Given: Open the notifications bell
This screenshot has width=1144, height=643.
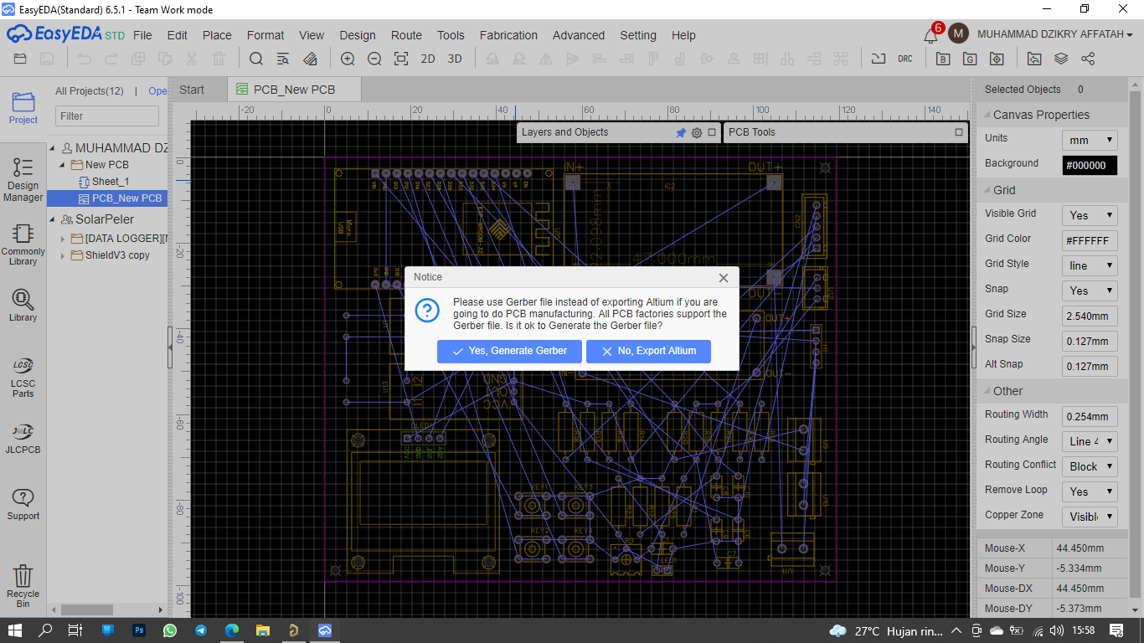Looking at the screenshot, I should [930, 35].
